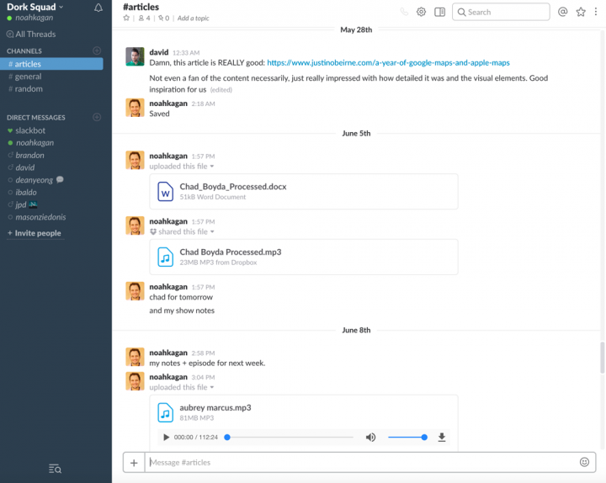Star the #articles channel
This screenshot has height=483, width=606.
click(126, 19)
